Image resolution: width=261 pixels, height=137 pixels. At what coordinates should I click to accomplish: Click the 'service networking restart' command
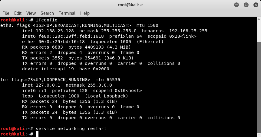click(x=71, y=129)
